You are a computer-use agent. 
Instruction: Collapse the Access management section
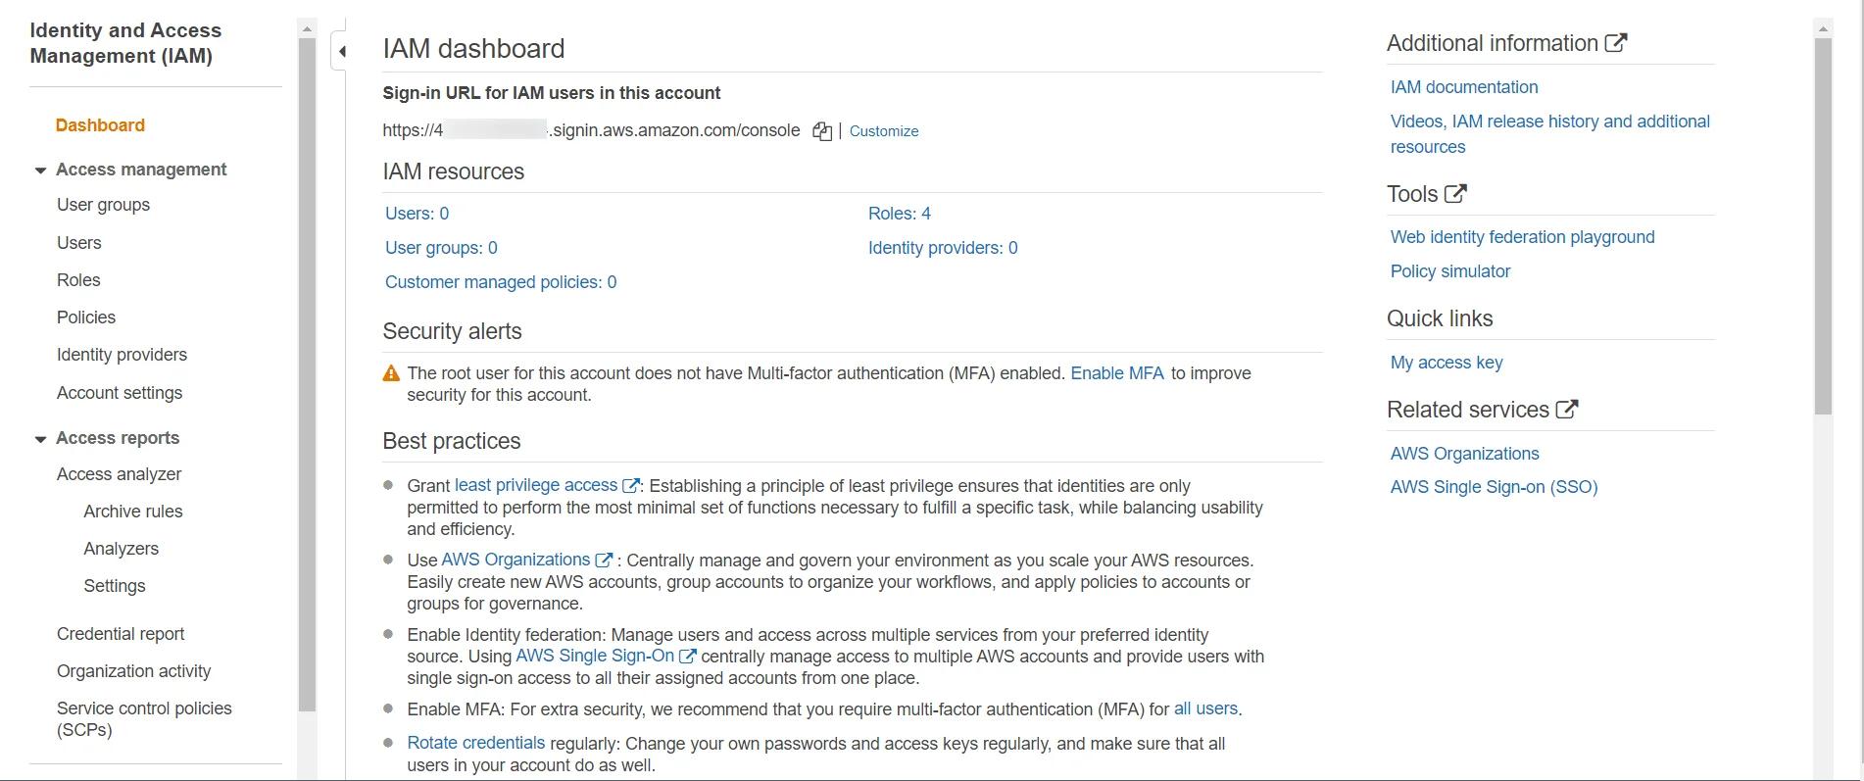pyautogui.click(x=40, y=171)
